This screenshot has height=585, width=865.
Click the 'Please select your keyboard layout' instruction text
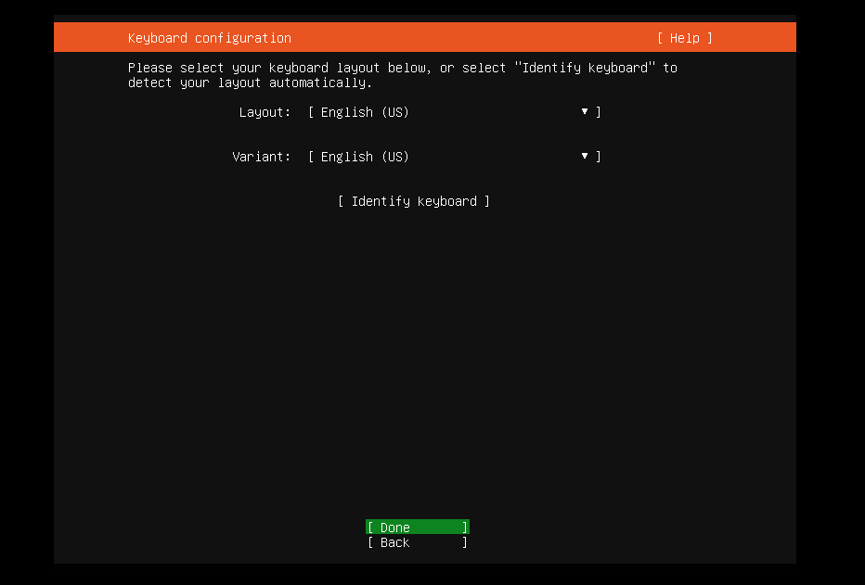402,75
